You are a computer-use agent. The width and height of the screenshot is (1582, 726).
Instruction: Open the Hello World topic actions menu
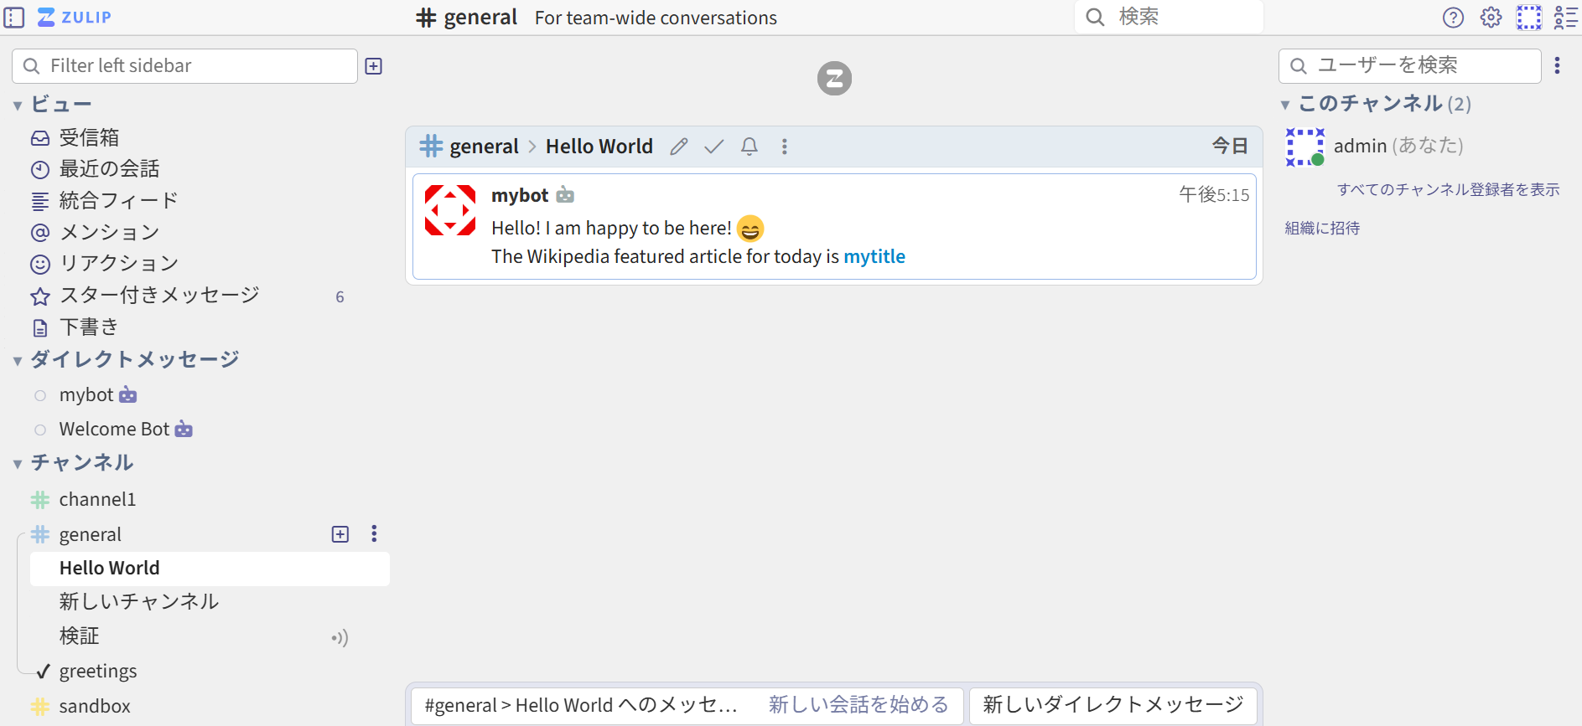(785, 147)
